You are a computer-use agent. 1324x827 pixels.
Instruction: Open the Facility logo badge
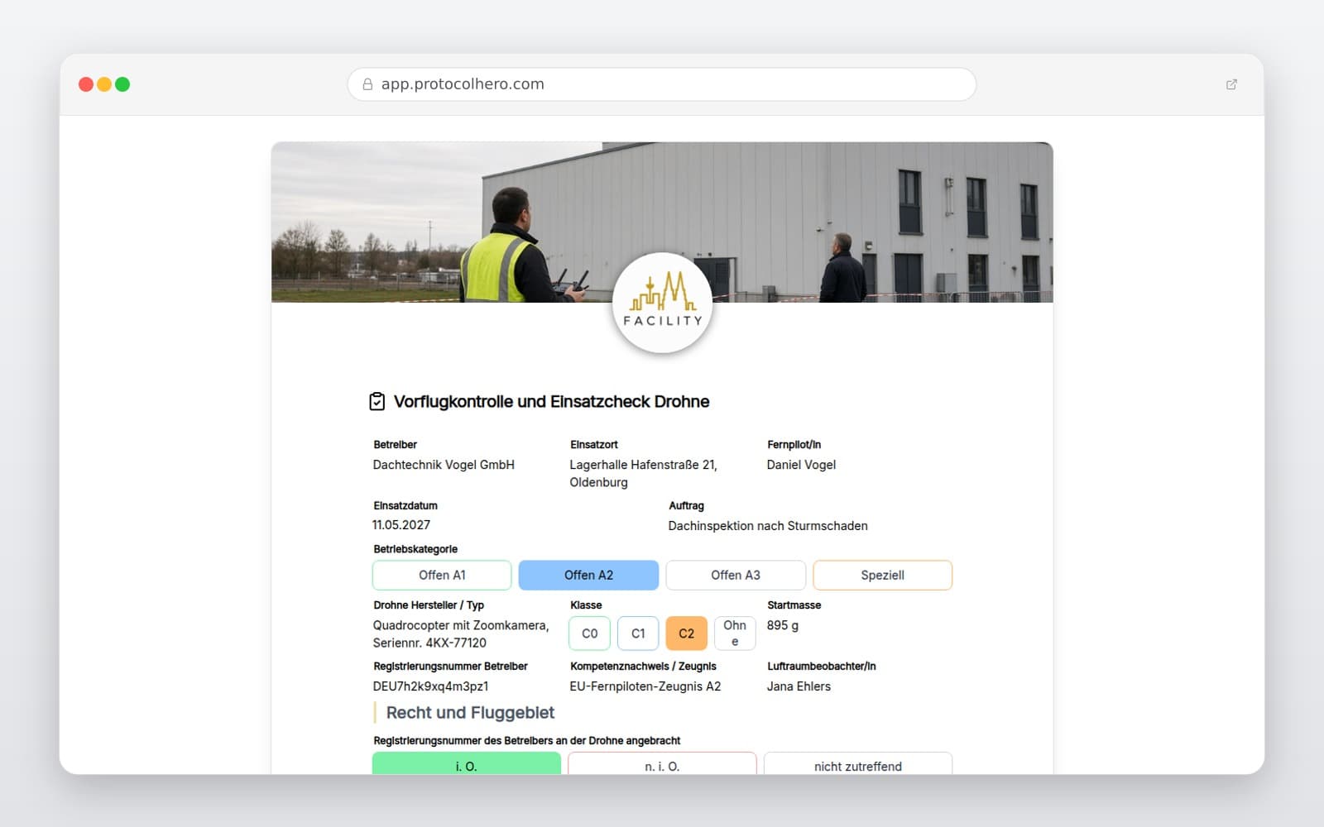pyautogui.click(x=662, y=303)
